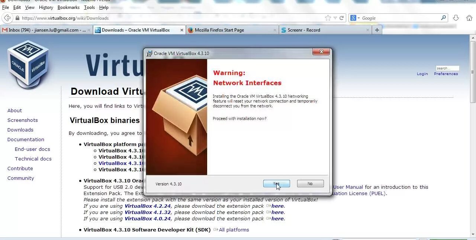
Task: Click 'here' link for the 4.1.32 extension pack
Action: tap(277, 212)
